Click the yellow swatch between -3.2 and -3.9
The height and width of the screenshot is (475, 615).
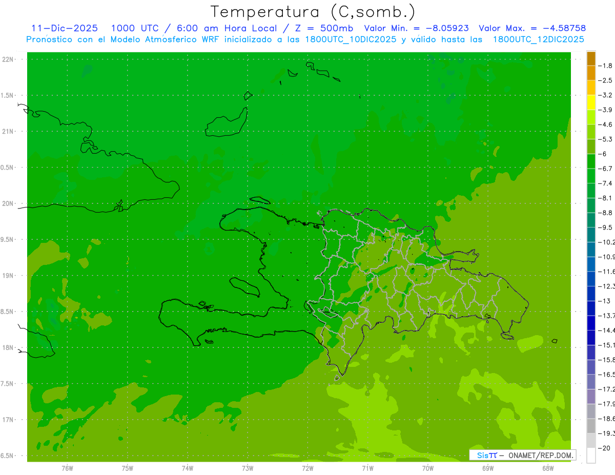(x=591, y=102)
